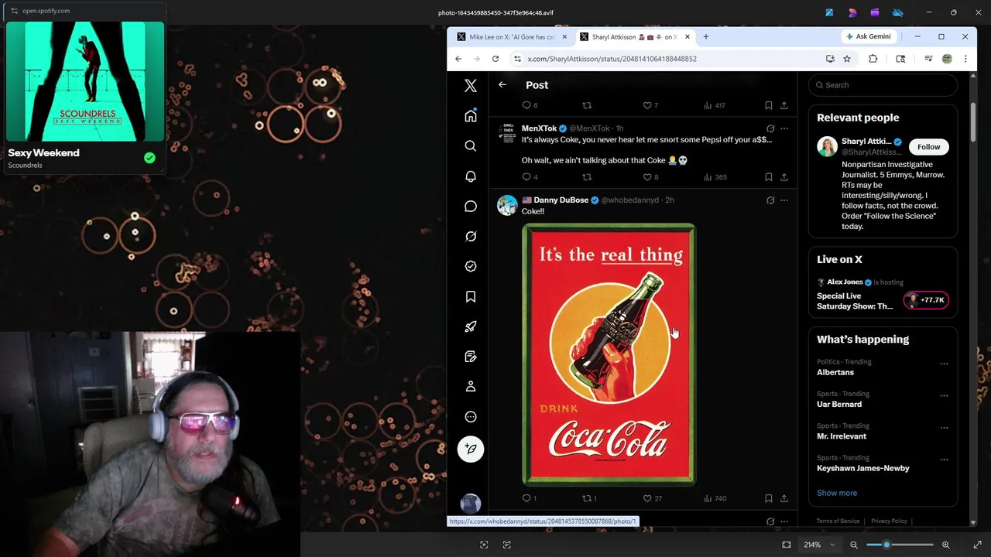The height and width of the screenshot is (557, 991).
Task: Reply to MenXTok's post
Action: coord(527,177)
